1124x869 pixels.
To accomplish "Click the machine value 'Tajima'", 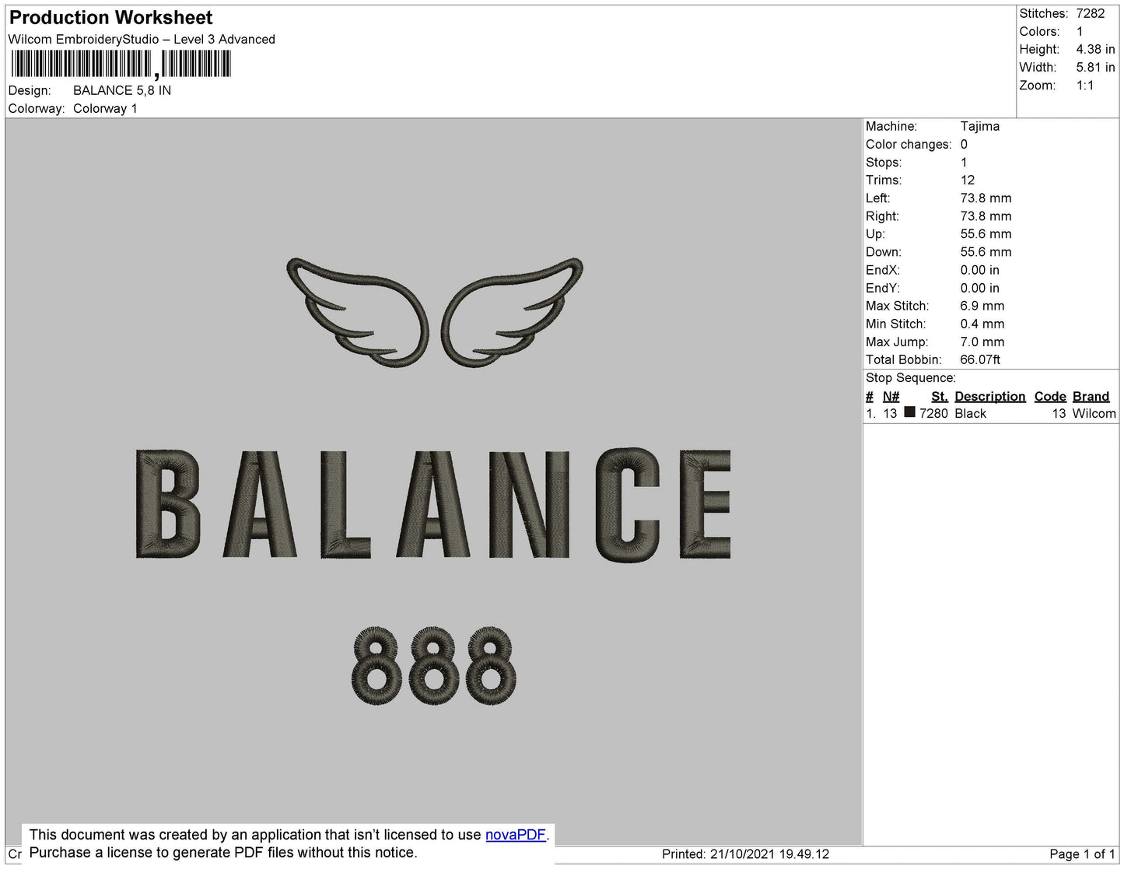I will pos(980,127).
